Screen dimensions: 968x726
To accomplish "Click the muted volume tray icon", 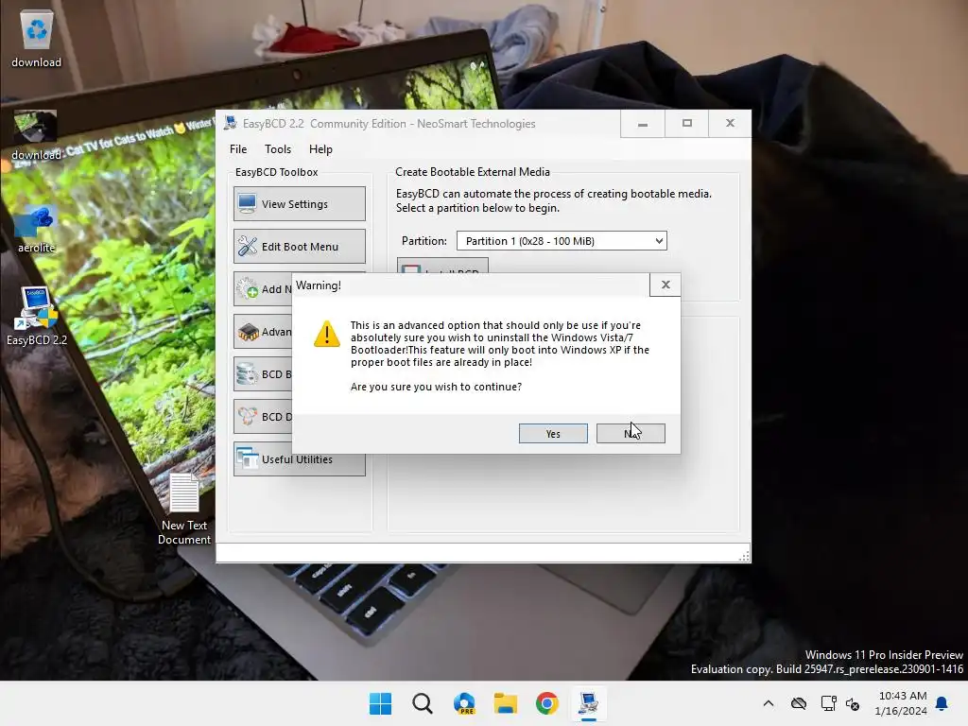I will [853, 703].
